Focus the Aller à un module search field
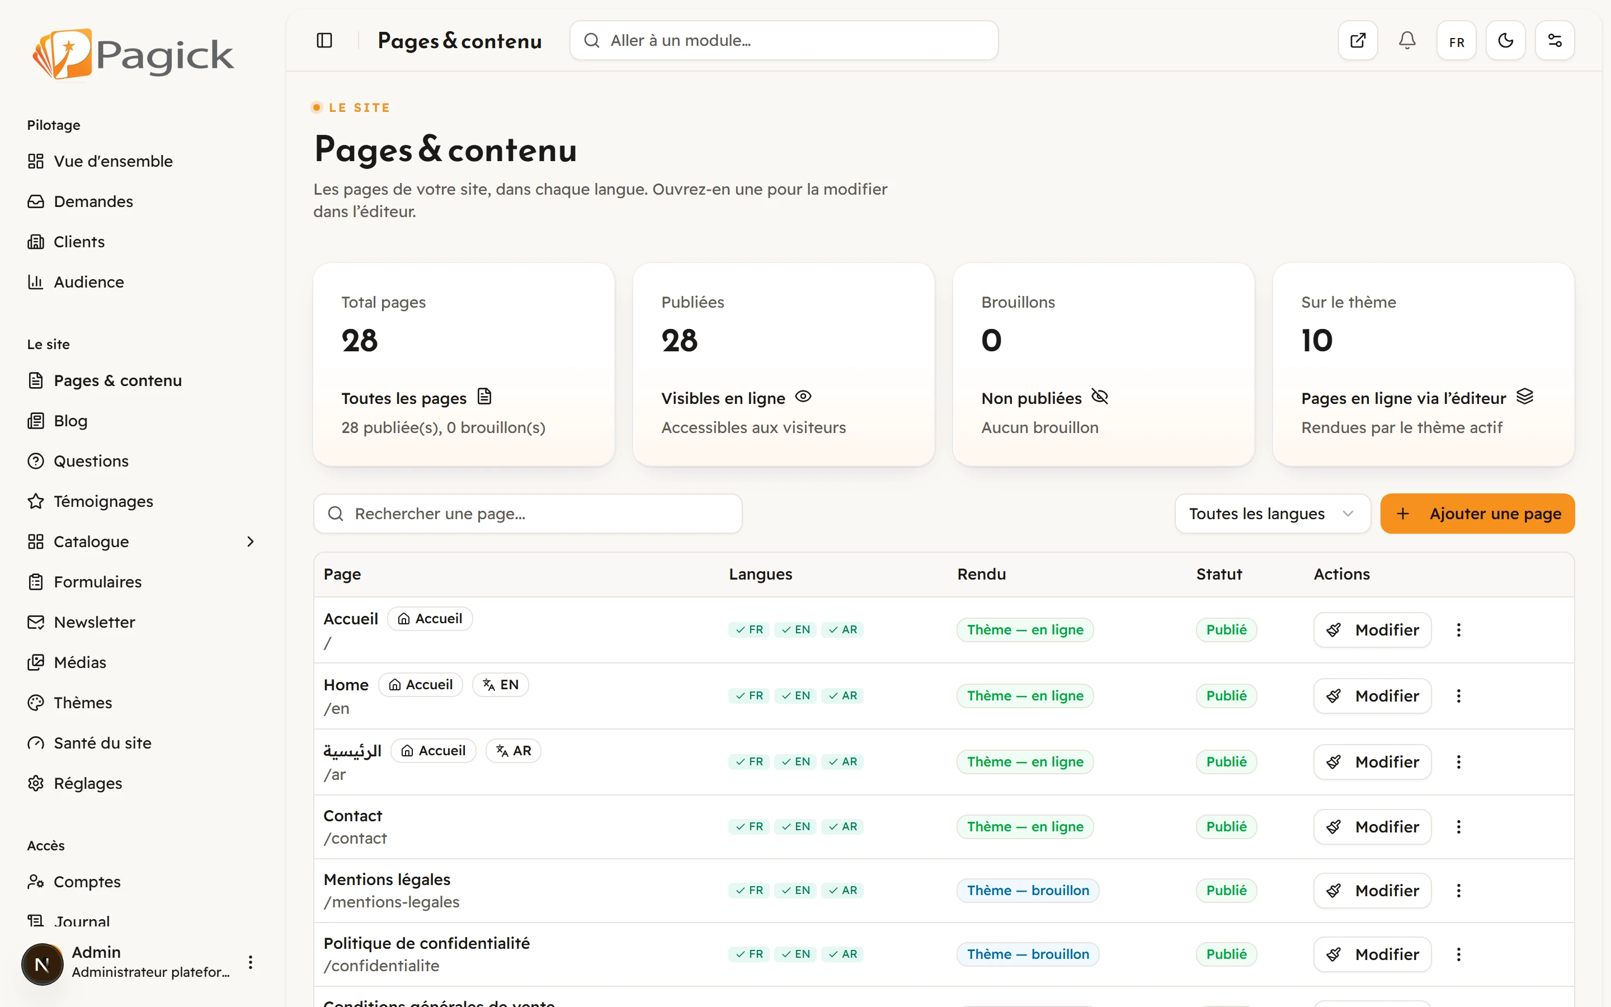 784,41
